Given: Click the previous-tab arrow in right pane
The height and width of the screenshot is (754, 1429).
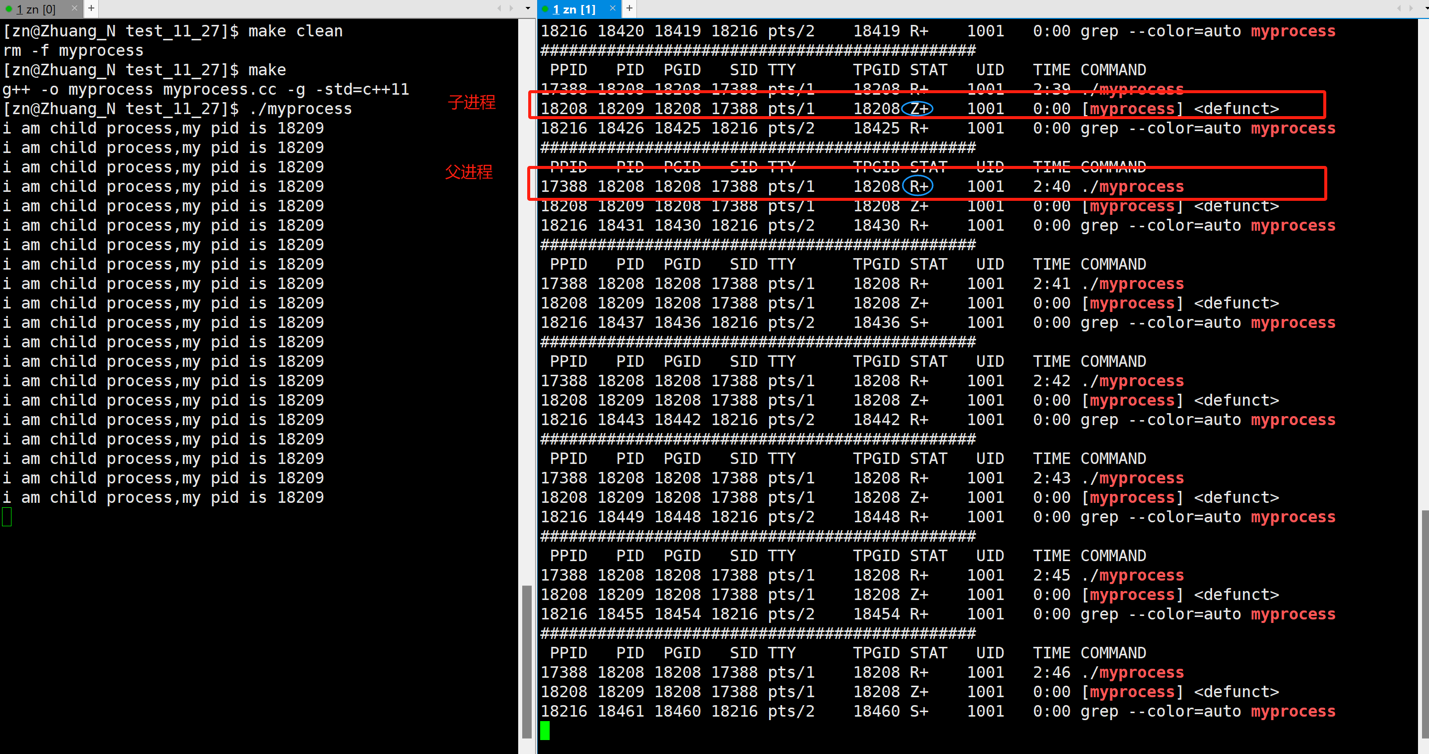Looking at the screenshot, I should pyautogui.click(x=1399, y=8).
